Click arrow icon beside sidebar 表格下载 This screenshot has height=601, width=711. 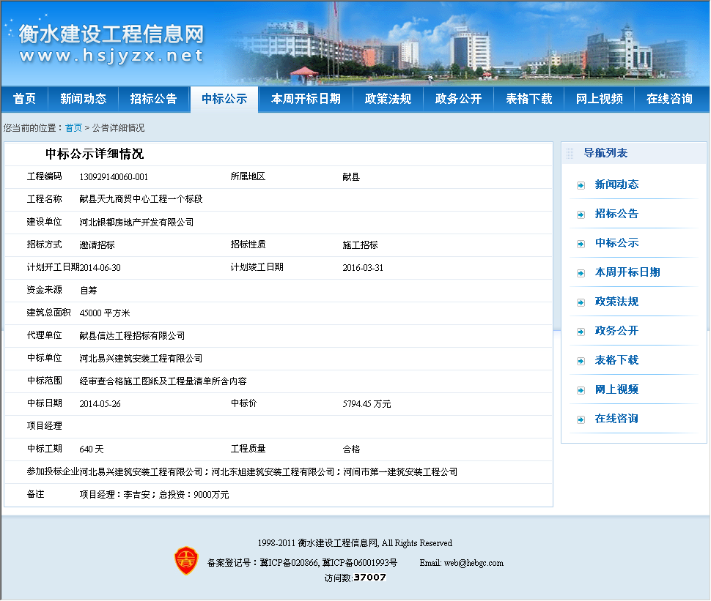[581, 361]
